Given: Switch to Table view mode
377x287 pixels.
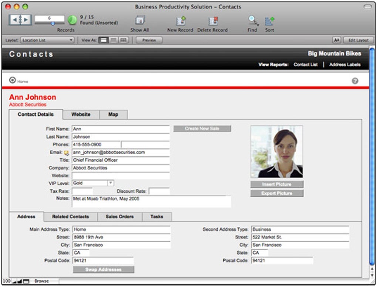Looking at the screenshot, I should click(124, 40).
